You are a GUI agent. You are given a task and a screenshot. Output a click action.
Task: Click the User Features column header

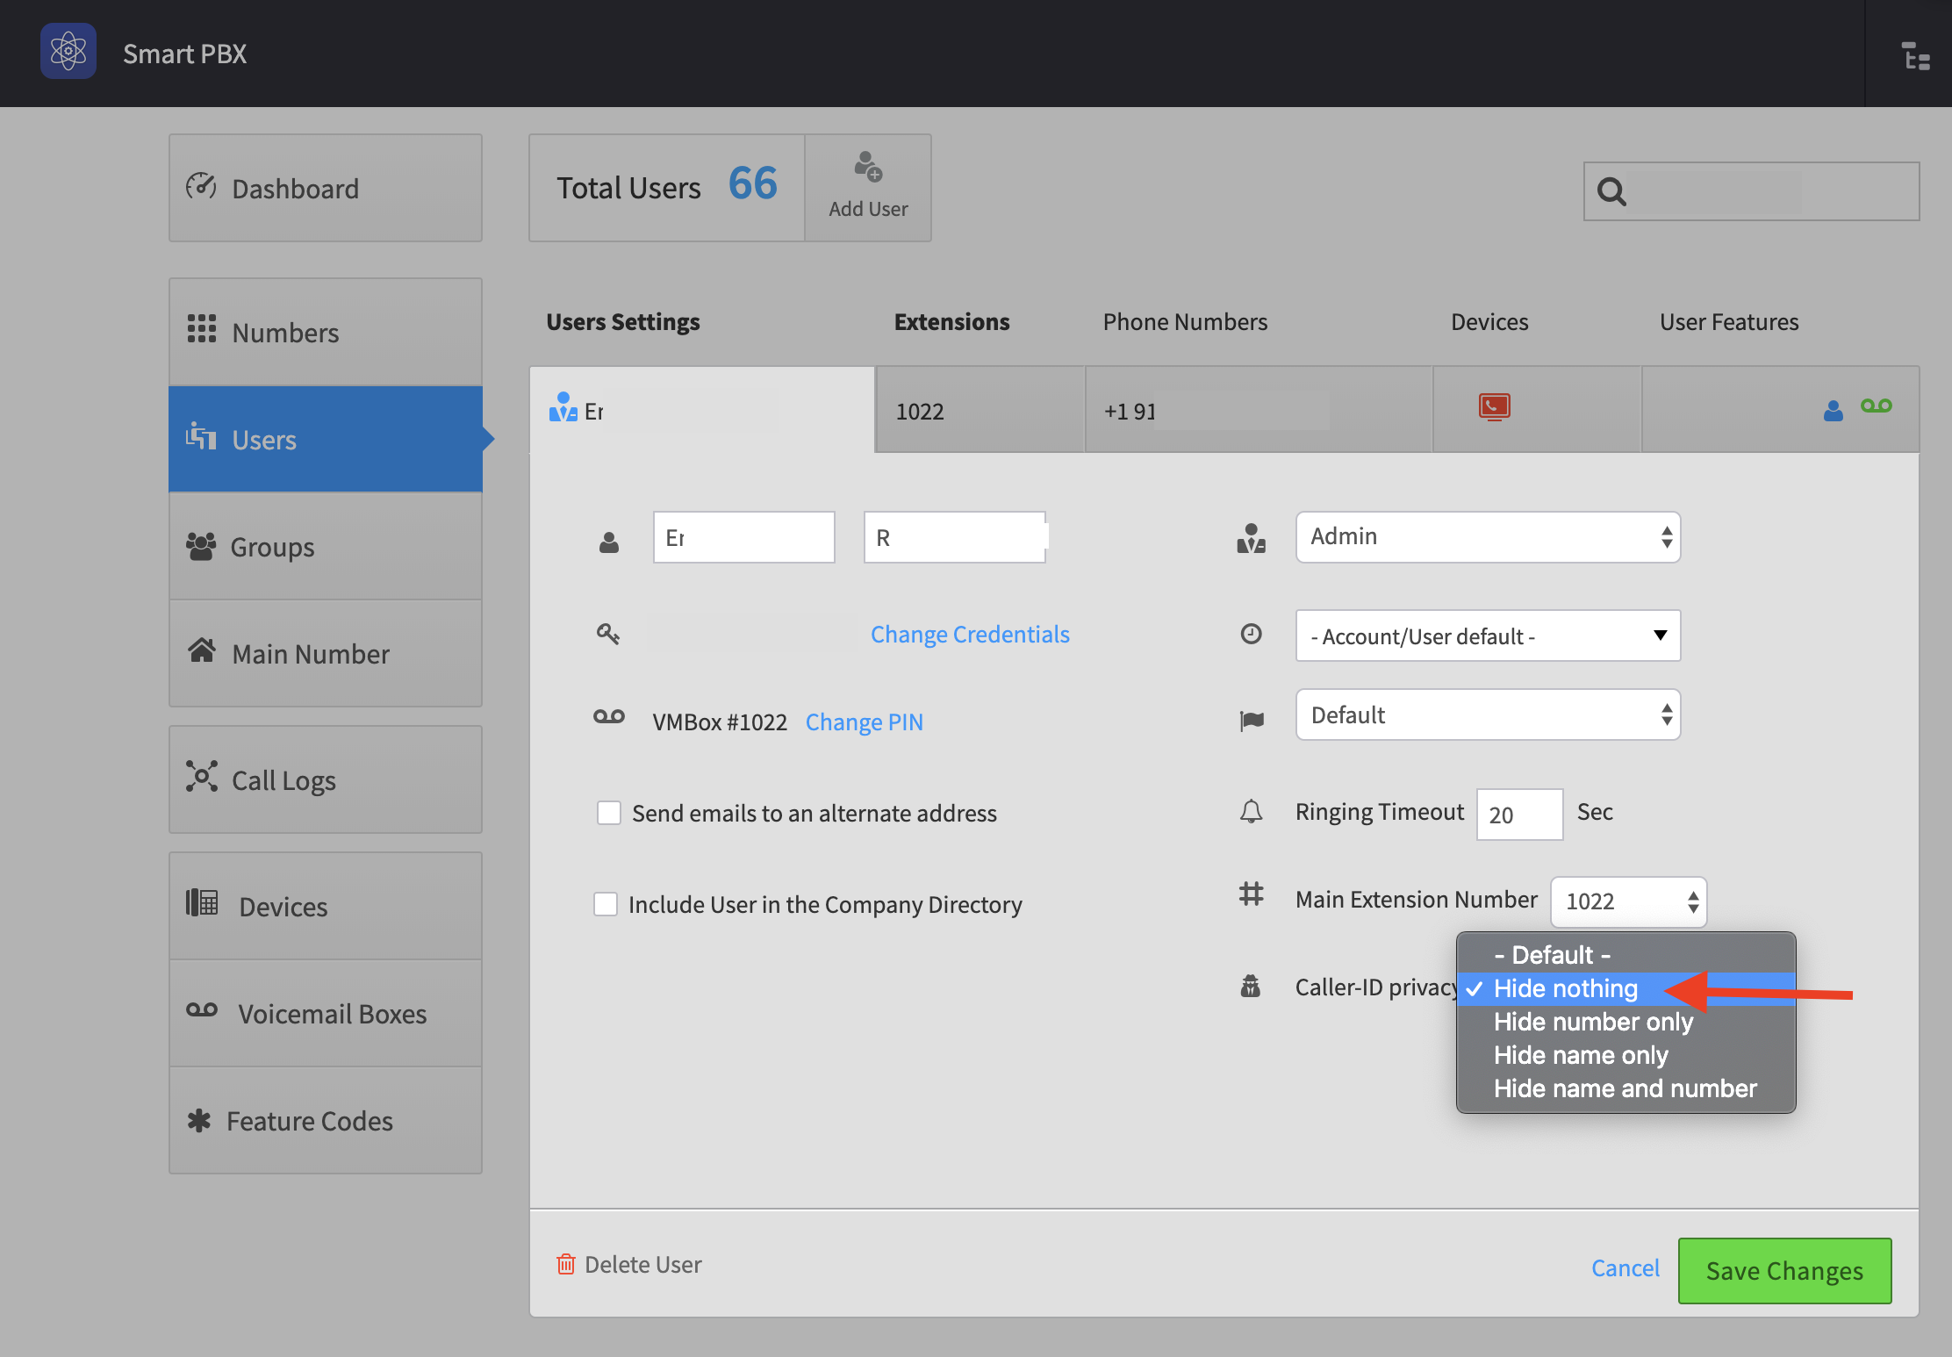[x=1729, y=321]
